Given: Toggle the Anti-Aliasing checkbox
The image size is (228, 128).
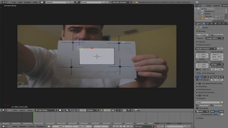Looking at the screenshot, I should [x=200, y=73].
